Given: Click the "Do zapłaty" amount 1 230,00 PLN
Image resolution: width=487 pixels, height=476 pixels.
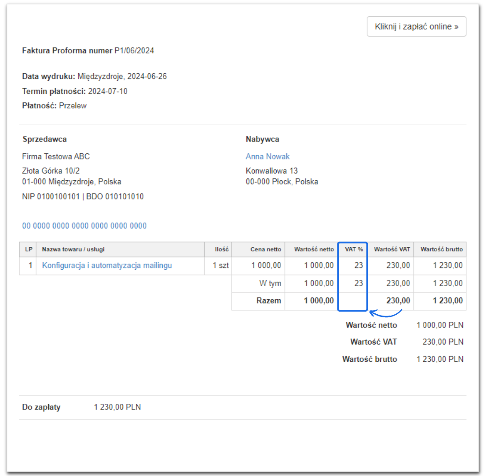Looking at the screenshot, I should (x=117, y=407).
